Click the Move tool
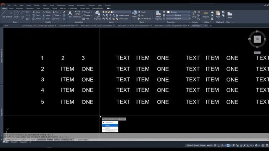Viewport: 269px width, 151px height. pyautogui.click(x=36, y=12)
